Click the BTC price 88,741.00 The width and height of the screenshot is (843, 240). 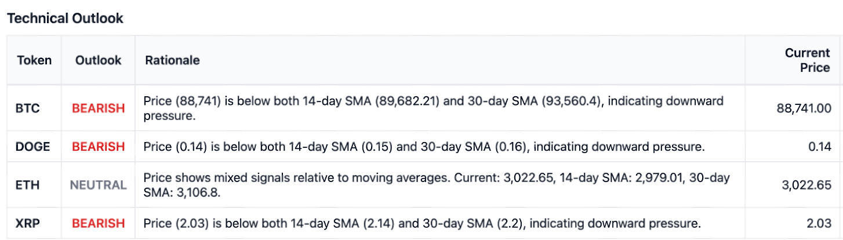coord(804,108)
